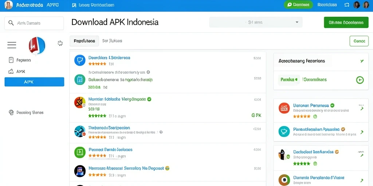
Task: Open the dark figure card with its right chevron
Action: point(362,155)
